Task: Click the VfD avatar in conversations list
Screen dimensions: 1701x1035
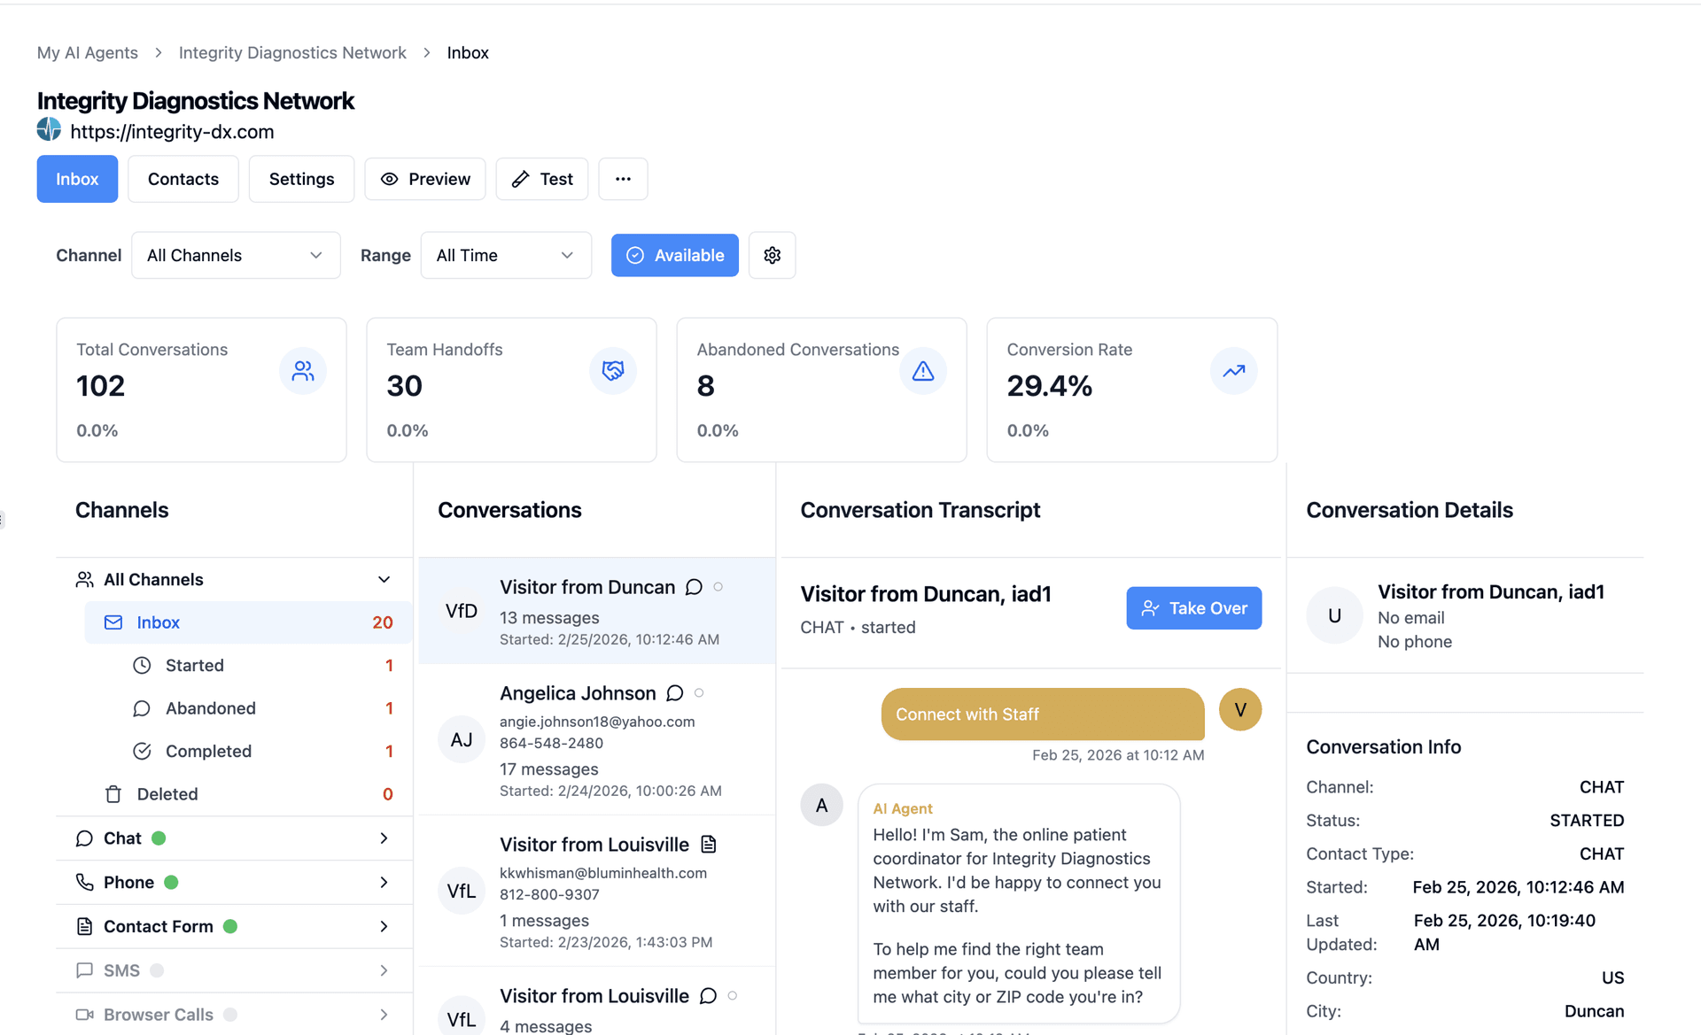Action: (x=462, y=611)
